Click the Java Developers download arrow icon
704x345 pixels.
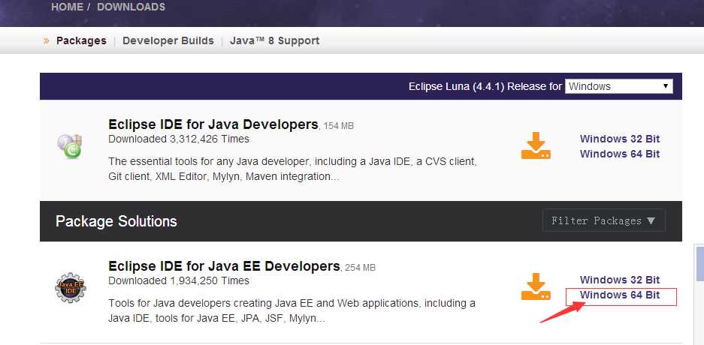[536, 145]
